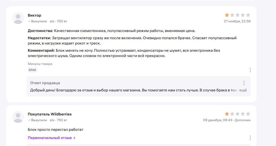Click 'Дополнен' label on second review
The image size is (276, 146).
click(243, 120)
